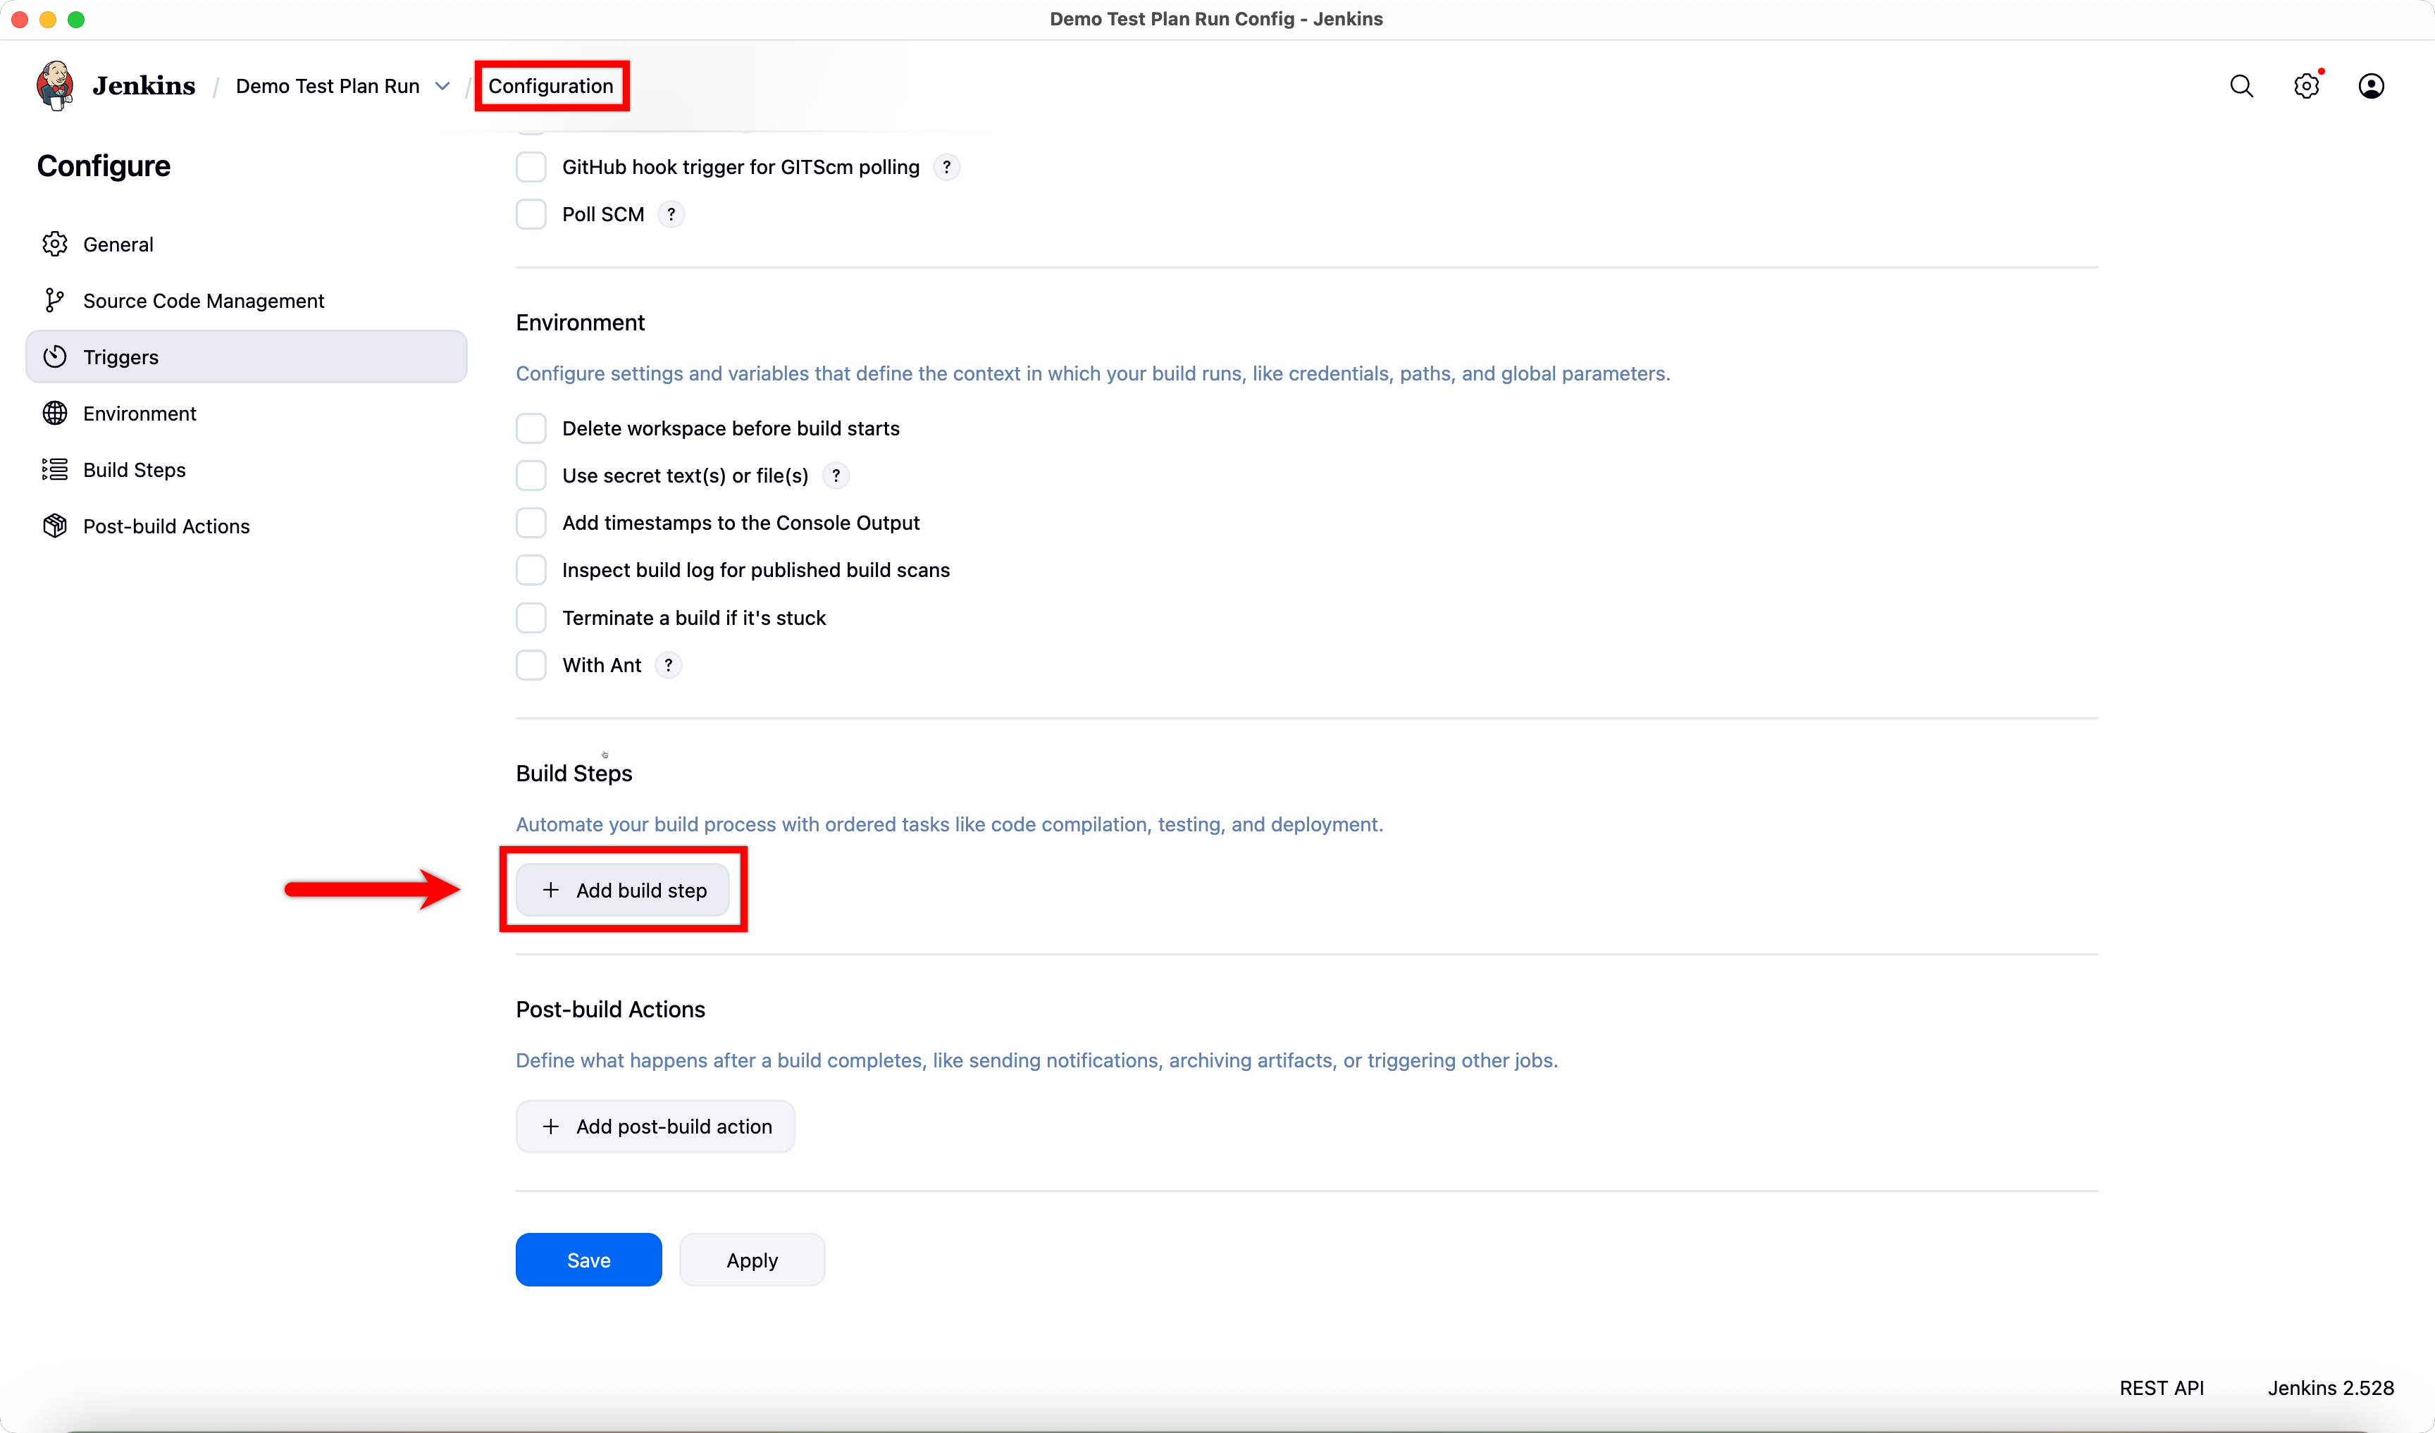Click help icon for GitHub hook trigger

point(946,167)
